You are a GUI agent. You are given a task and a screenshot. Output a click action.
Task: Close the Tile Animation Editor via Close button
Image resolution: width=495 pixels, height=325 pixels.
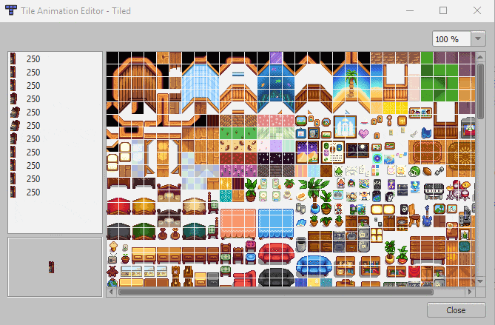(457, 310)
